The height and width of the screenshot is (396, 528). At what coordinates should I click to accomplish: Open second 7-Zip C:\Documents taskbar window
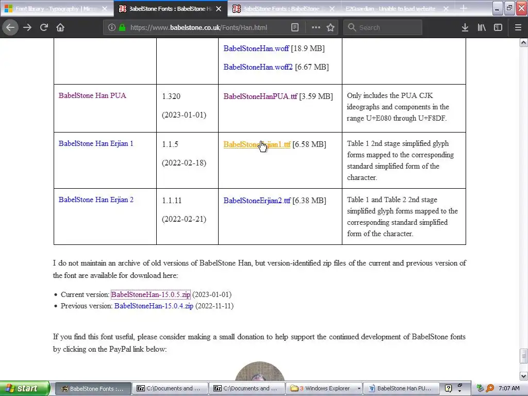click(x=246, y=389)
